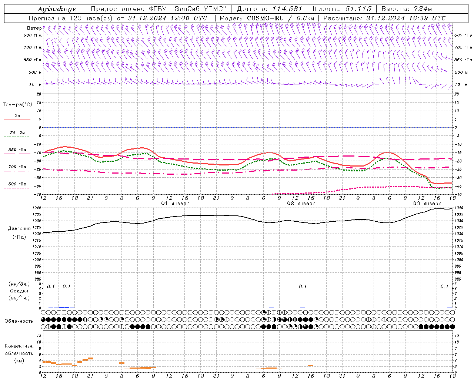Click the 01 января date label
The image size is (474, 379).
coord(176,204)
